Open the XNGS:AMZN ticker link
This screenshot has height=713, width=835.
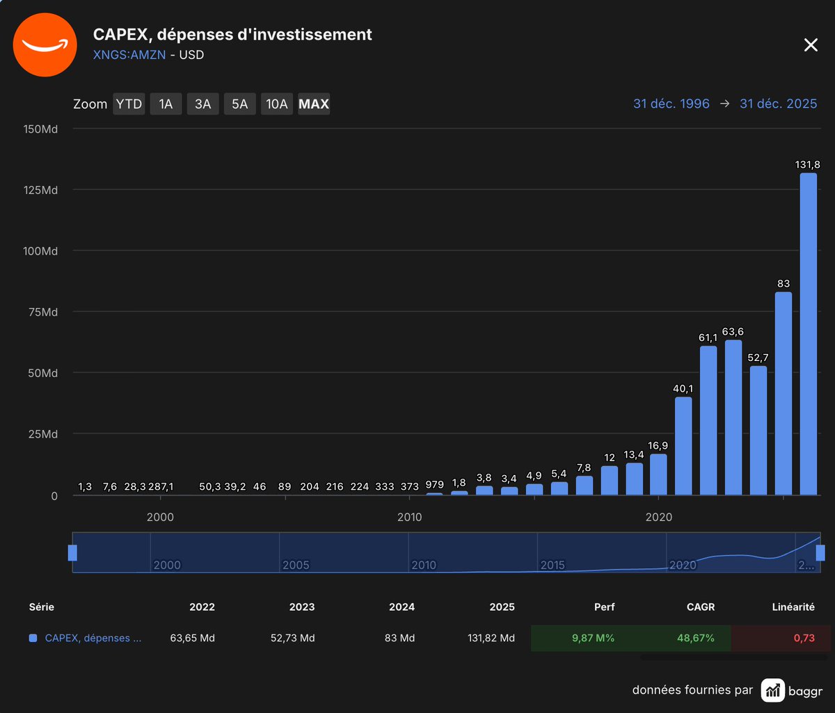pos(129,54)
